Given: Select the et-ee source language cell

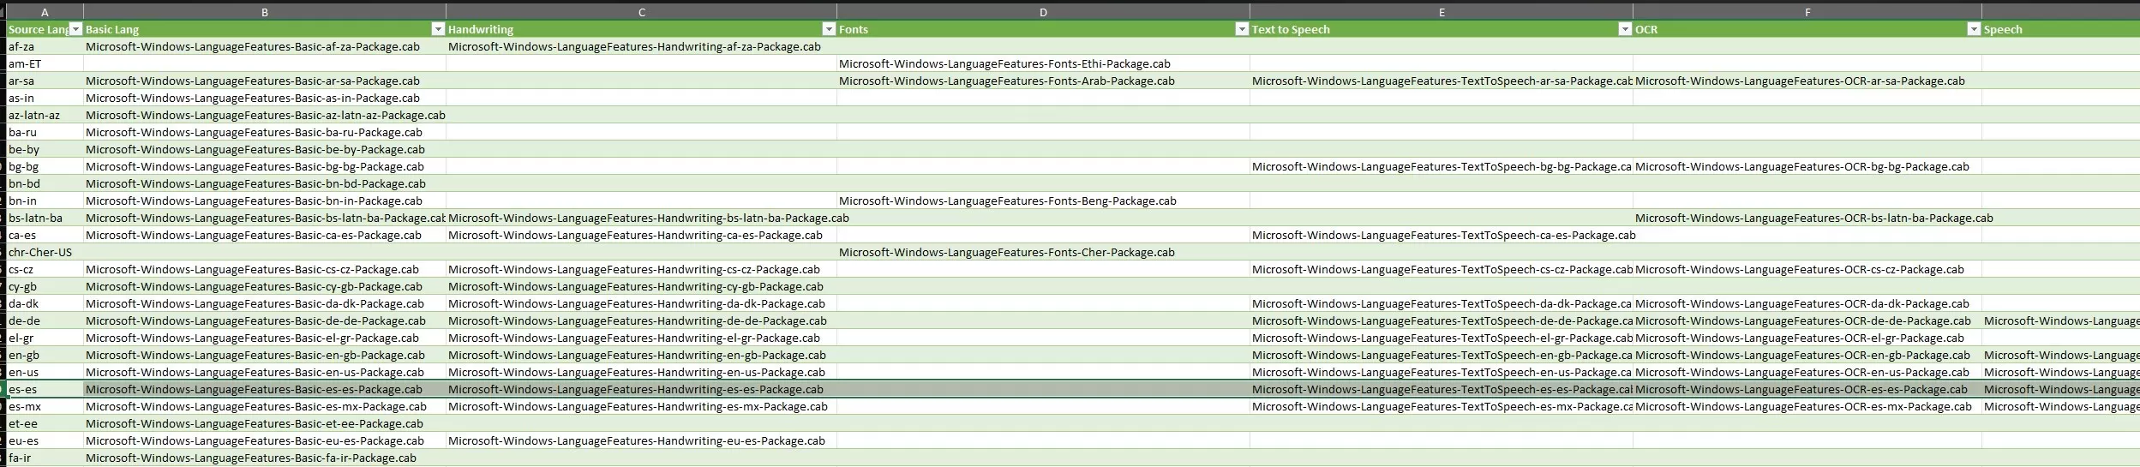Looking at the screenshot, I should 45,423.
